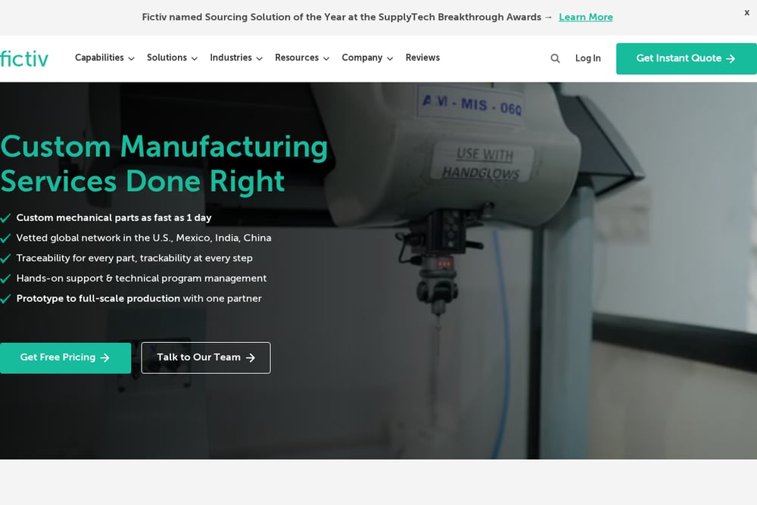Click the SupplyTech Breakthrough Awards announcement text
The width and height of the screenshot is (757, 505).
tap(347, 17)
